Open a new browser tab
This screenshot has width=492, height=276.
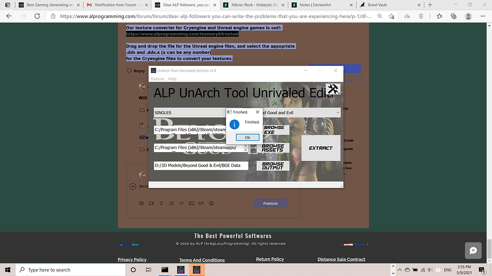point(430,5)
